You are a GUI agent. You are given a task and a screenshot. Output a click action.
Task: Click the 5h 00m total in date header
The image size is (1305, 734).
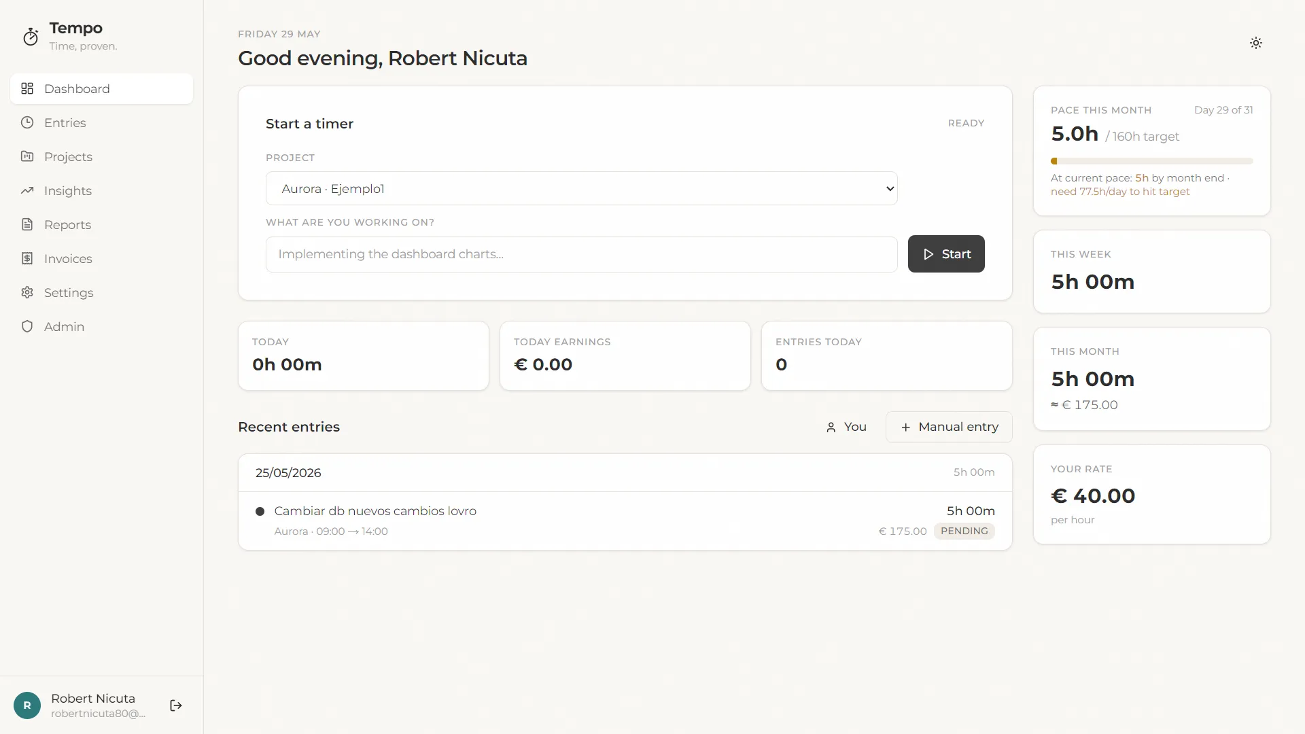pos(974,472)
